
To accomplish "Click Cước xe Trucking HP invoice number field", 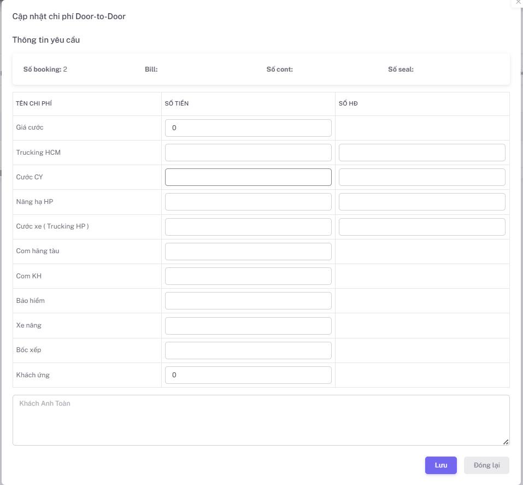I will [422, 227].
